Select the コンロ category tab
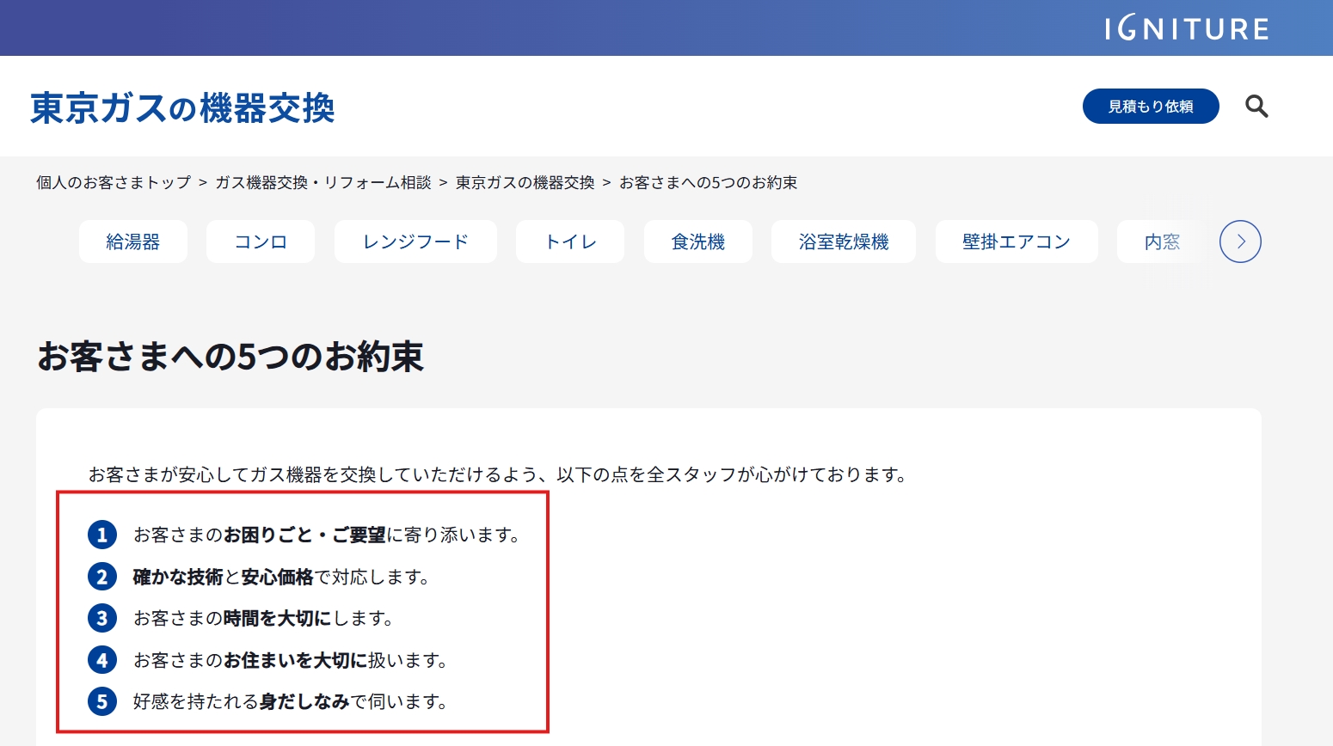 [x=261, y=242]
